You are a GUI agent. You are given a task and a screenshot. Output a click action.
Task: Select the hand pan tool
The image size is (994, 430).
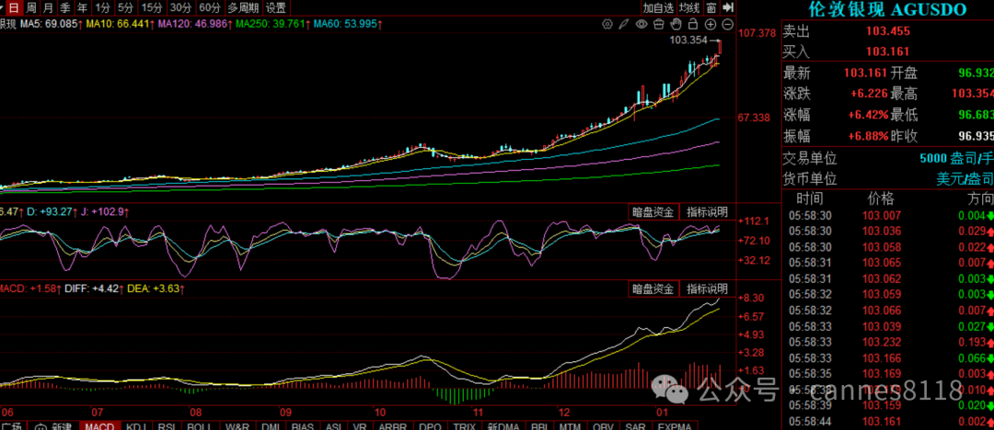(675, 23)
